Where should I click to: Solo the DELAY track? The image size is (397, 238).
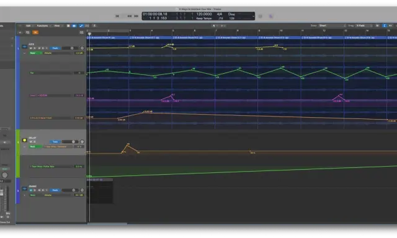(35, 142)
